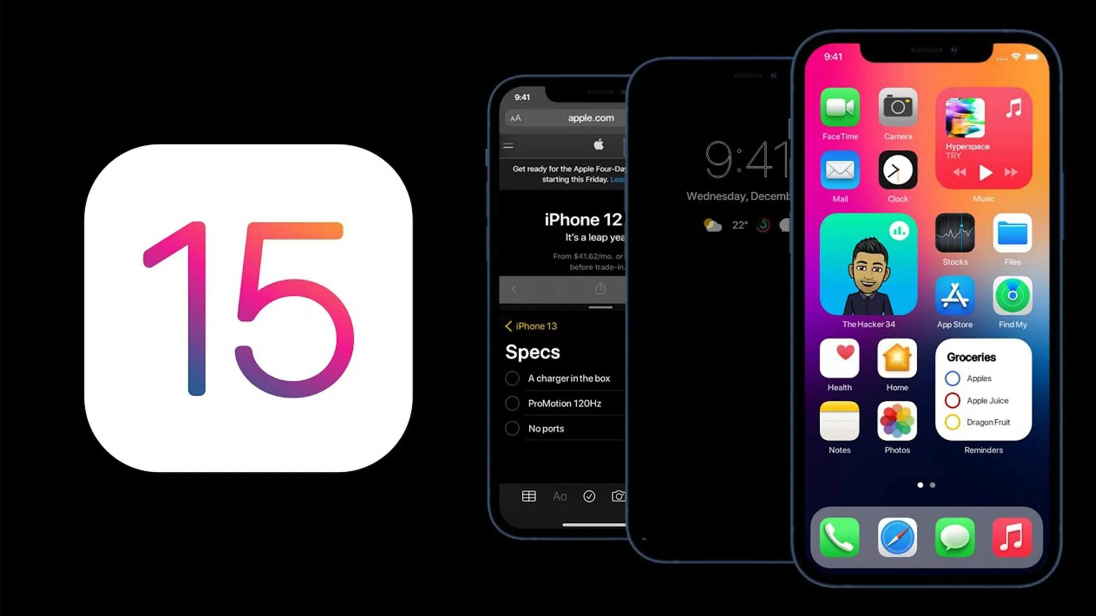Tap the Messages app in dock
The image size is (1096, 616).
point(954,537)
